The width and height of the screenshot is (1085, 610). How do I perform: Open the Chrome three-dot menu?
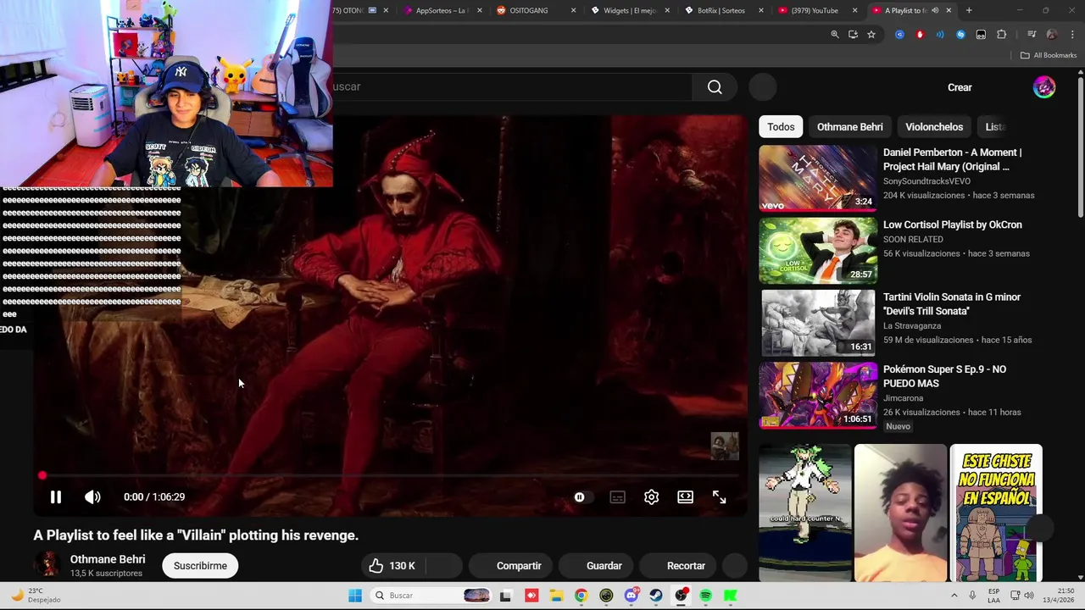[1072, 35]
